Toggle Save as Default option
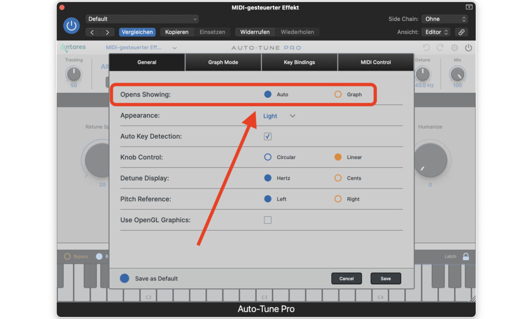The image size is (532, 319). 125,278
